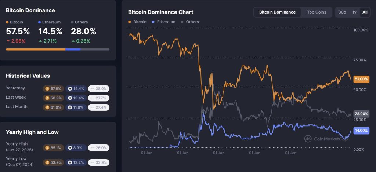Toggle the Bitcoin series in the chart legend

tap(138, 22)
